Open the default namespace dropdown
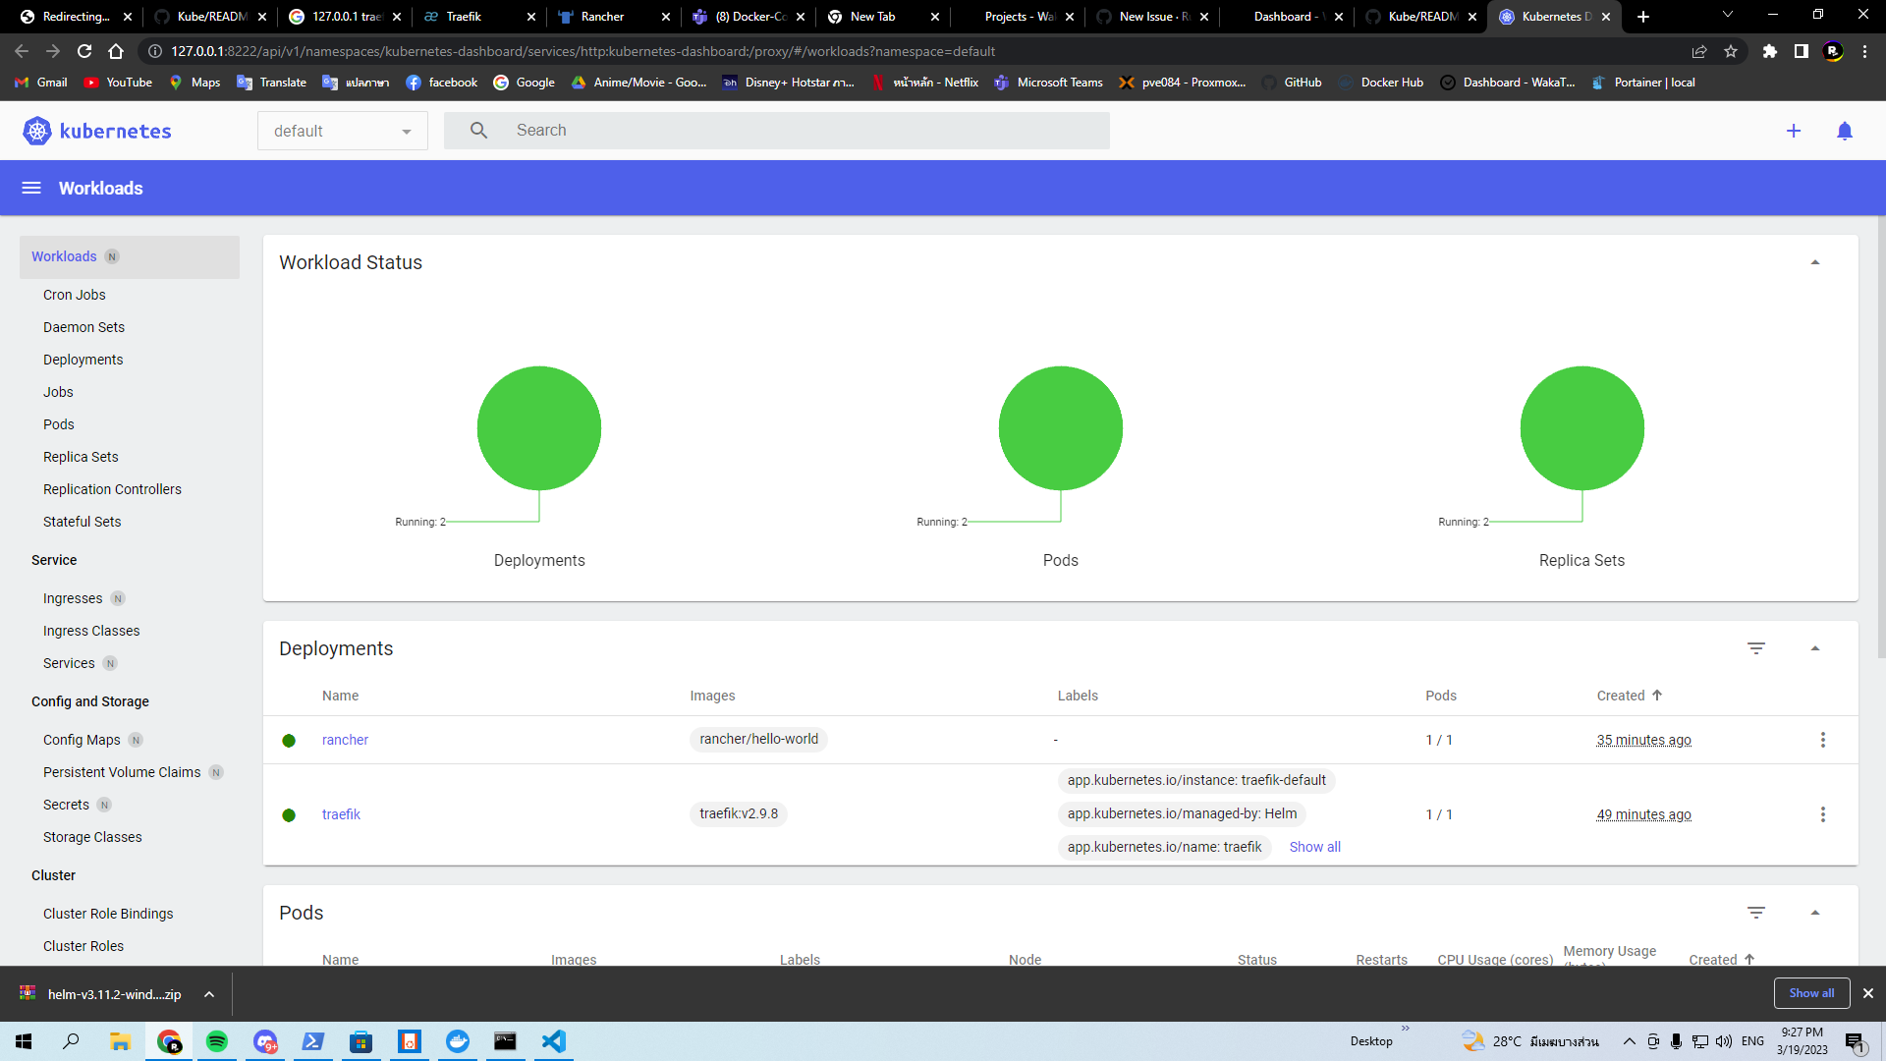 [343, 131]
